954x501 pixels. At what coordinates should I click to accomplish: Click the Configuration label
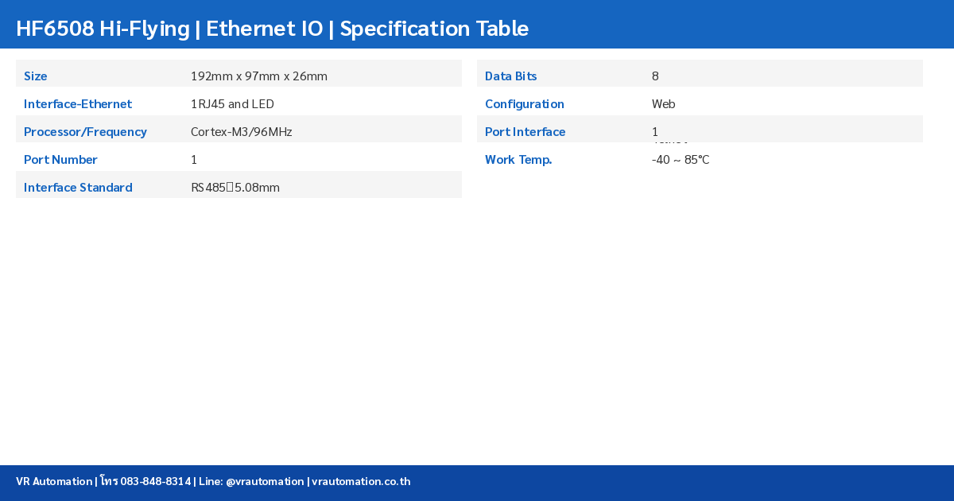tap(525, 104)
